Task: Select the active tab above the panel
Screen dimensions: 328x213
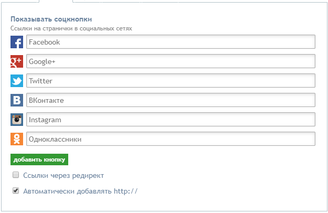Action: click(x=56, y=1)
